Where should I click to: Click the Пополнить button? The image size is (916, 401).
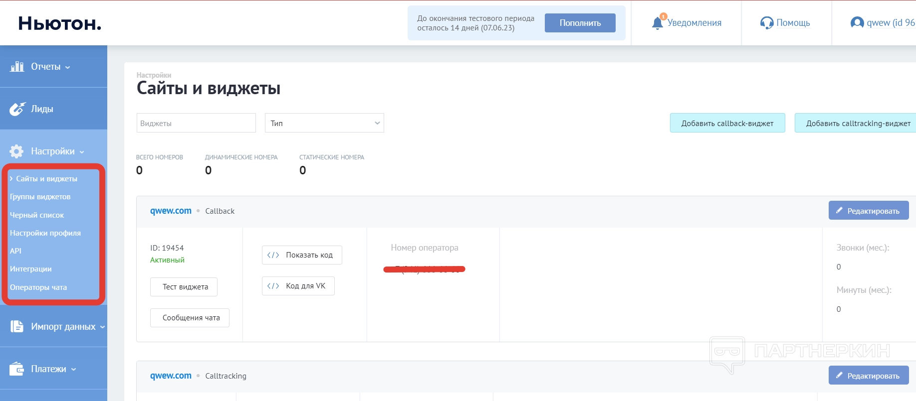(580, 23)
